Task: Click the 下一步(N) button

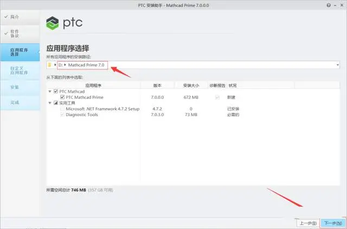Action: (x=333, y=223)
